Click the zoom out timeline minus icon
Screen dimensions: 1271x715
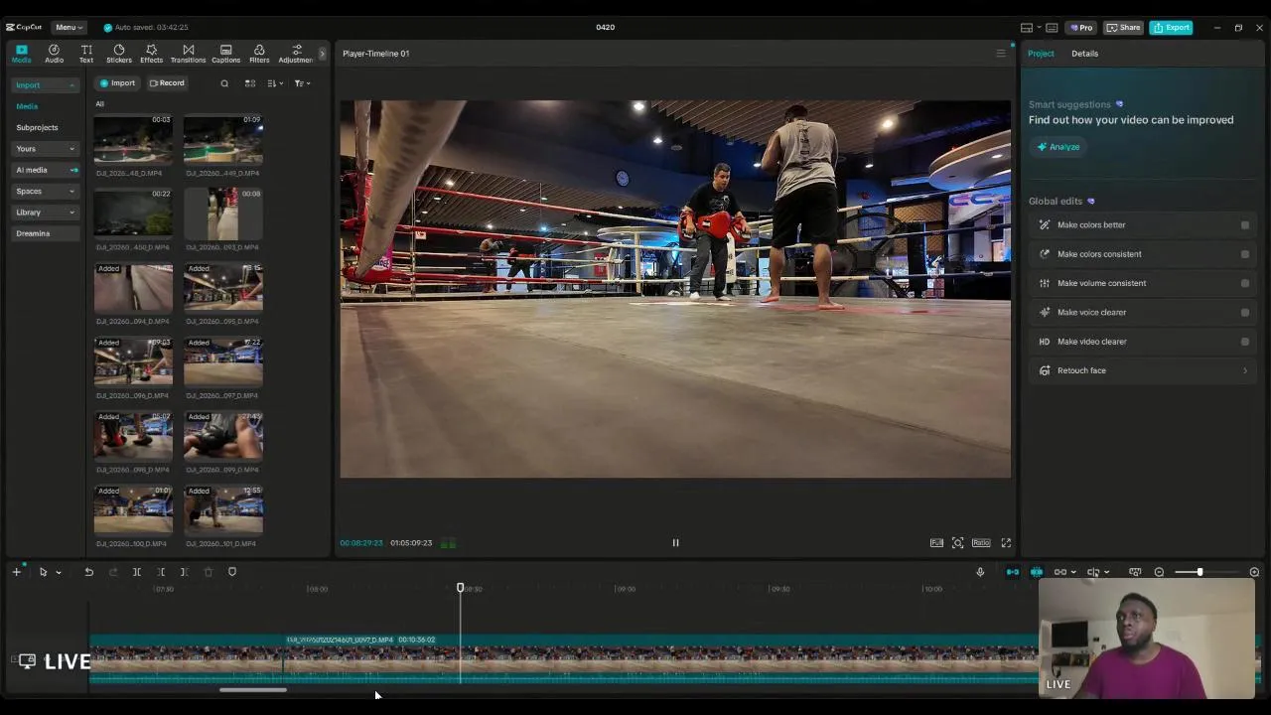pos(1159,572)
